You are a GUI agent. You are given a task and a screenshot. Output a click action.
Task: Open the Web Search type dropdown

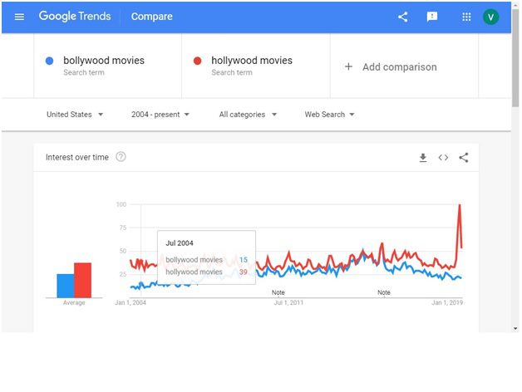(x=330, y=115)
